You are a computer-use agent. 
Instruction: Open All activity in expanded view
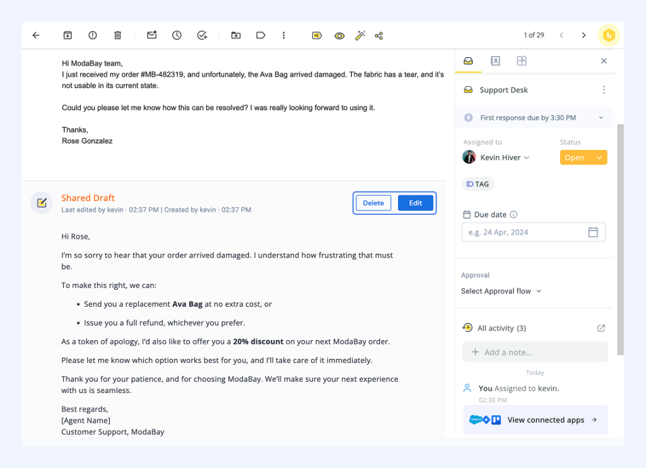pyautogui.click(x=601, y=328)
